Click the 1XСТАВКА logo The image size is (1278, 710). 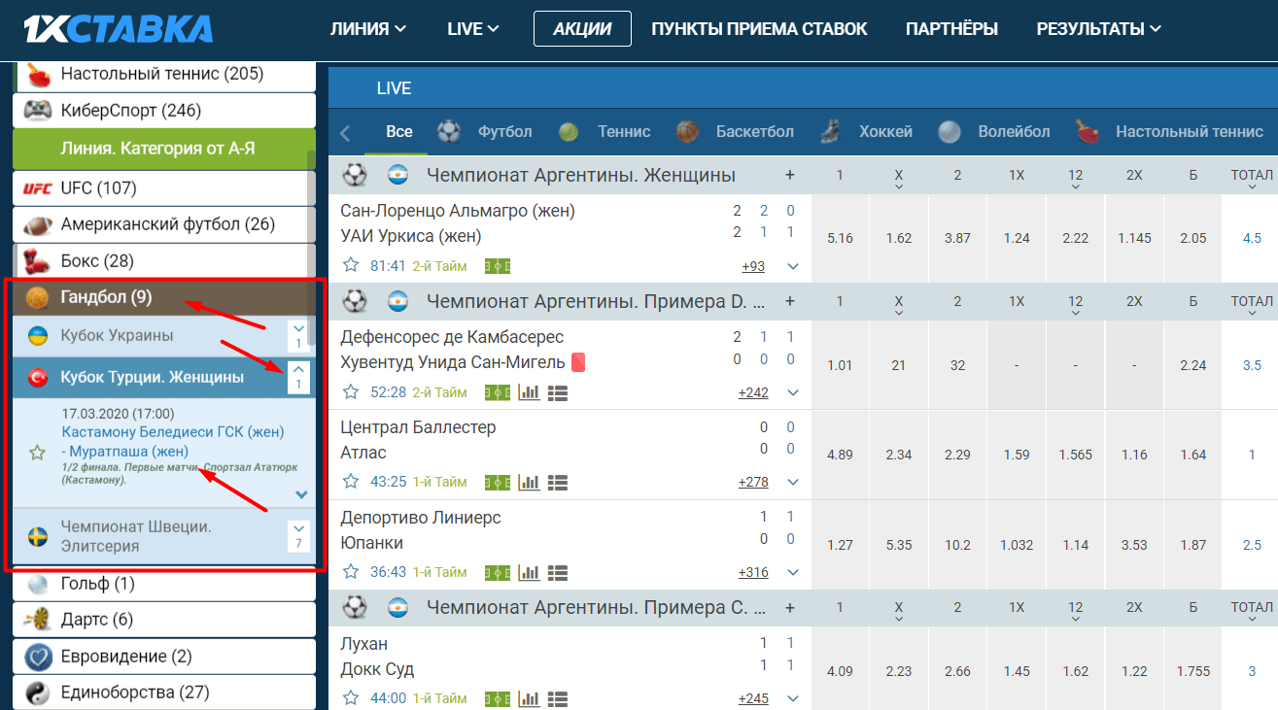point(119,28)
